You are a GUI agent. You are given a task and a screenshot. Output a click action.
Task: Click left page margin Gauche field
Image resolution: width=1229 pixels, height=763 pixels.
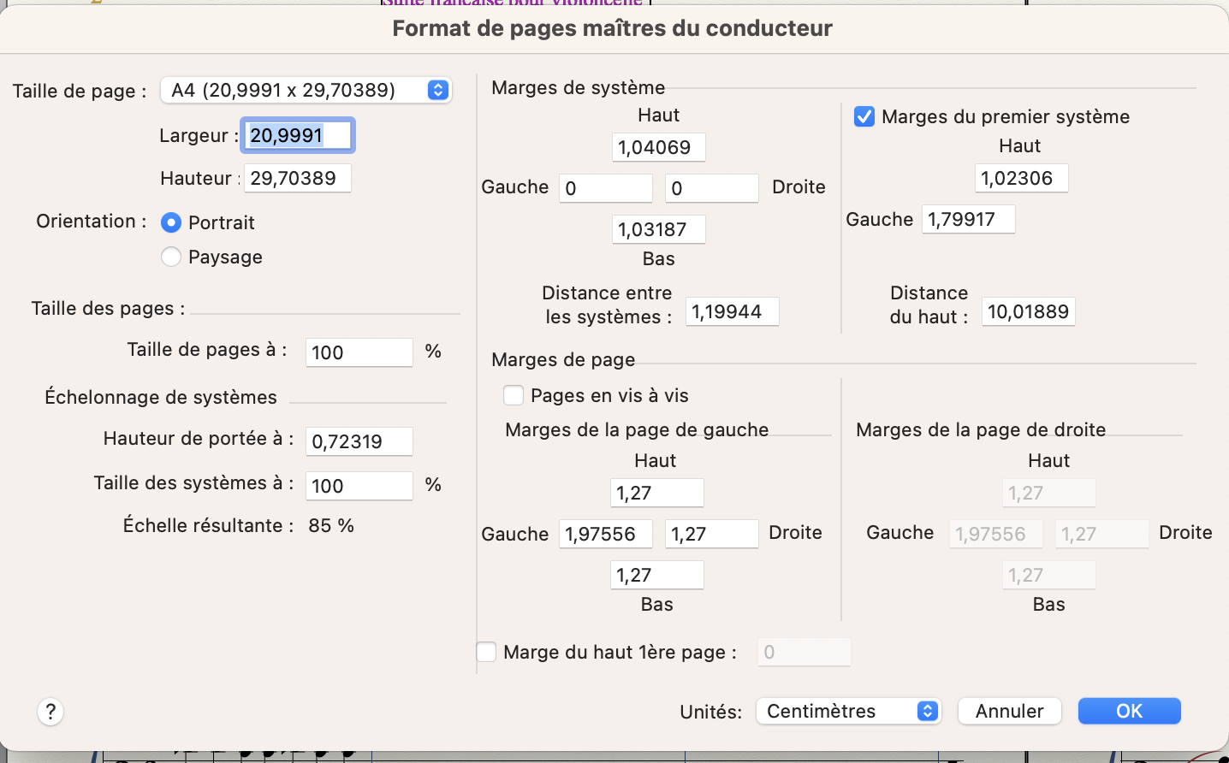(605, 534)
